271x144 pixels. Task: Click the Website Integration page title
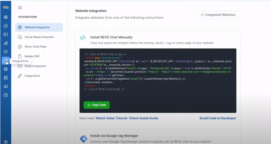tap(91, 11)
